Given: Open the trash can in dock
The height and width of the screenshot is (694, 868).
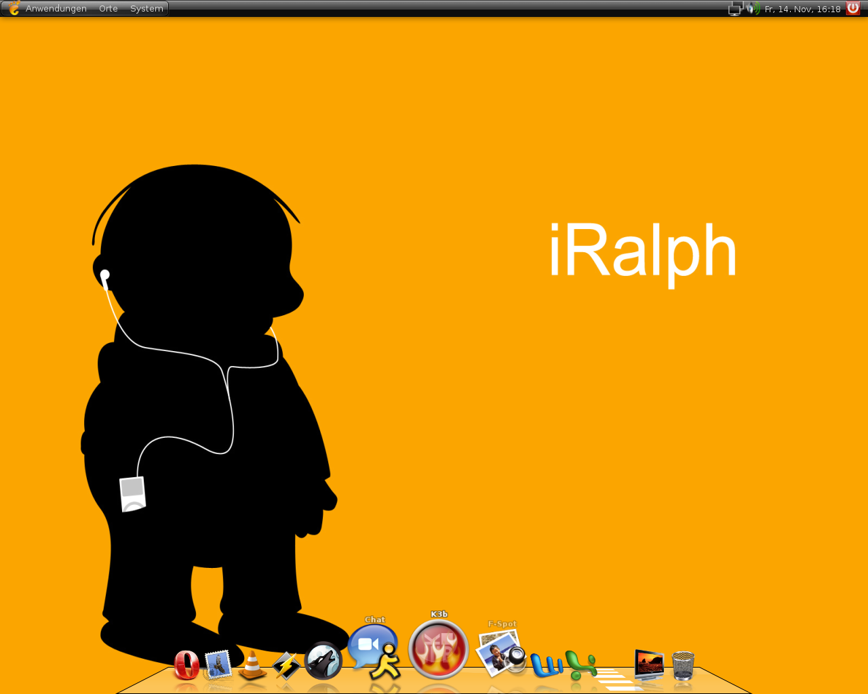Looking at the screenshot, I should [x=684, y=666].
